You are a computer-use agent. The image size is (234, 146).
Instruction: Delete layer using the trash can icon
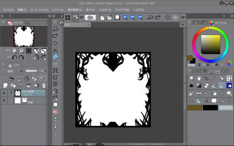coord(44,85)
